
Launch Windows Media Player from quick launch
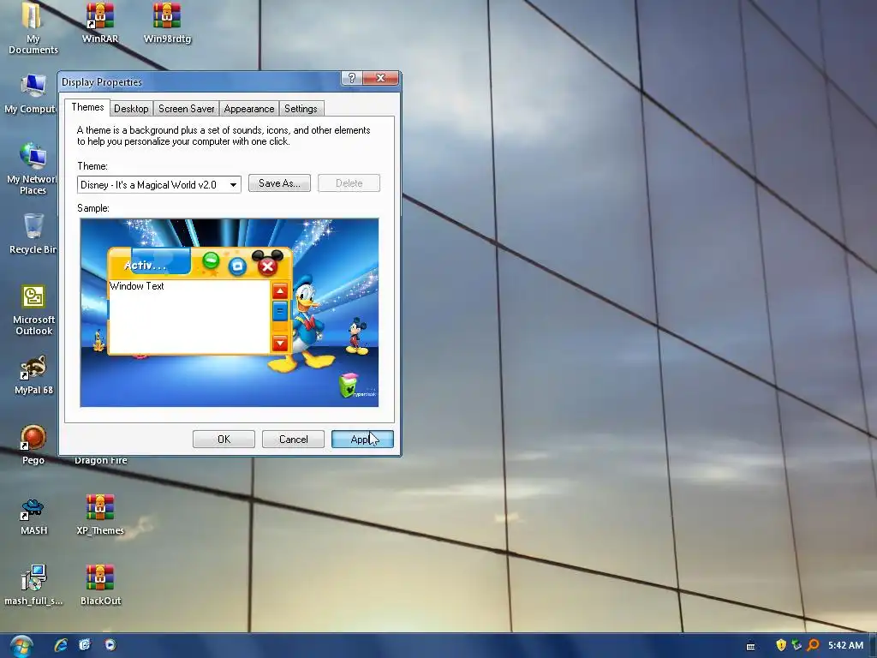[x=110, y=645]
